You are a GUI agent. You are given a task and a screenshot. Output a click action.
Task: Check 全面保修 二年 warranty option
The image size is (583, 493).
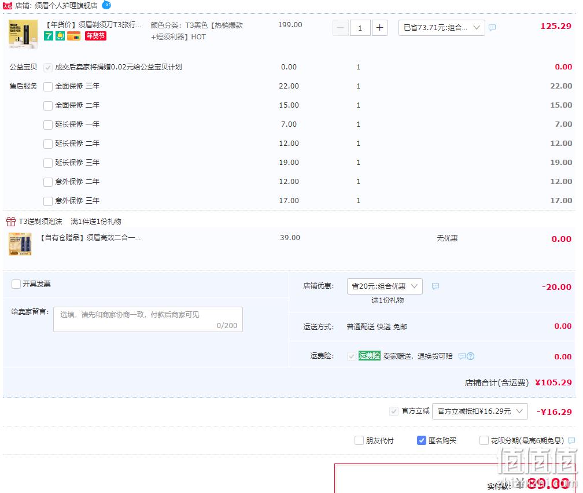tap(47, 106)
